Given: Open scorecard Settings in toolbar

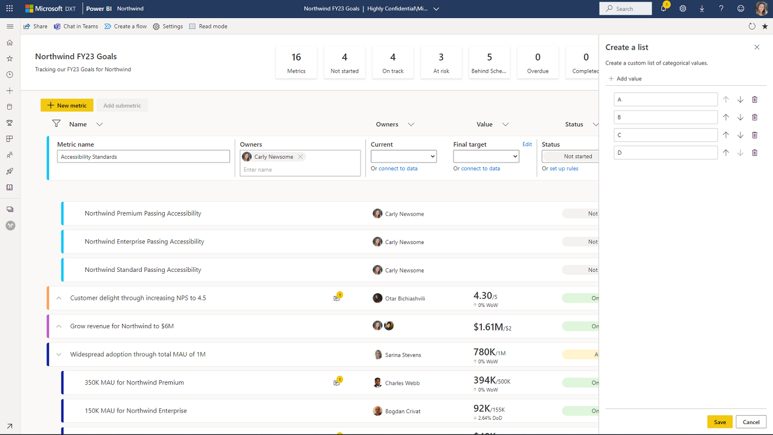Looking at the screenshot, I should click(x=168, y=27).
